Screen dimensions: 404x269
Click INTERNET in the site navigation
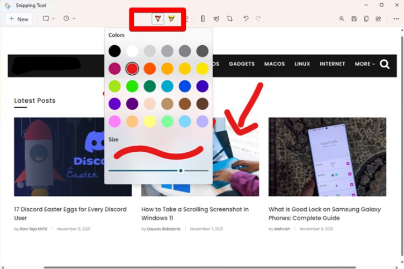coord(333,63)
